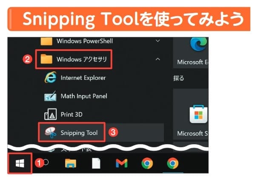Click the Math Input Panel icon
This screenshot has height=185, width=258.
click(50, 96)
